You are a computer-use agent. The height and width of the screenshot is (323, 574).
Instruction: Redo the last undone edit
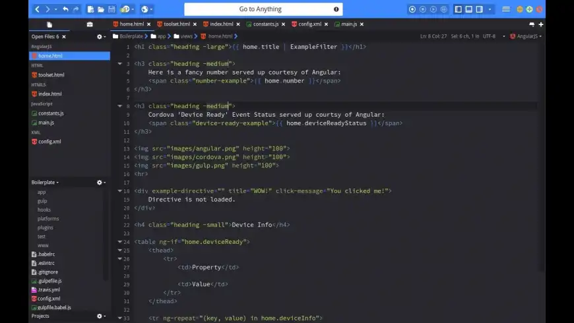[76, 9]
